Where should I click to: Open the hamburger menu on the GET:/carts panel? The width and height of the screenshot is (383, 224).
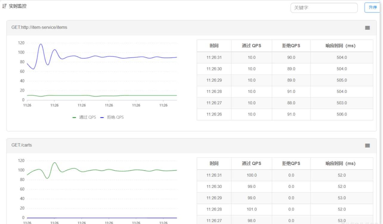click(x=367, y=145)
